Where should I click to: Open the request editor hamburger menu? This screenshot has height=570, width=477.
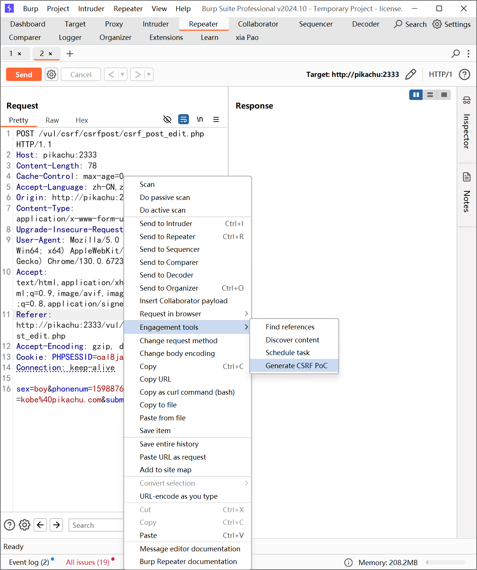click(216, 119)
